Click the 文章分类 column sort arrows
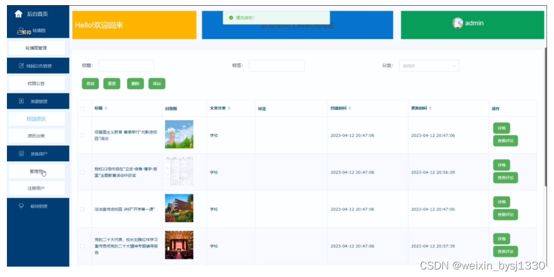The height and width of the screenshot is (277, 554). (229, 109)
